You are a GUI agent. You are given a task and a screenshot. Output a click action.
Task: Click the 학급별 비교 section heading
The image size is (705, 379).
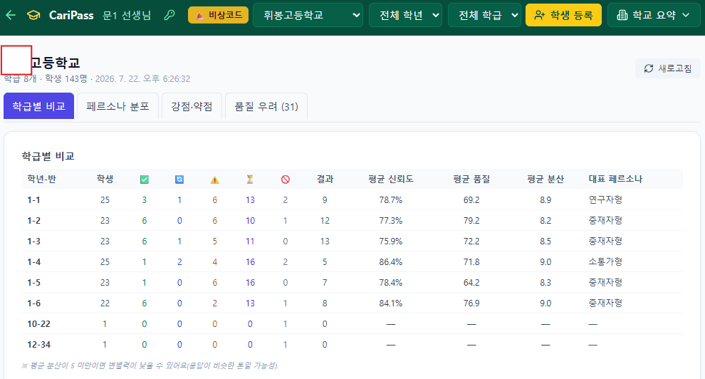point(48,156)
